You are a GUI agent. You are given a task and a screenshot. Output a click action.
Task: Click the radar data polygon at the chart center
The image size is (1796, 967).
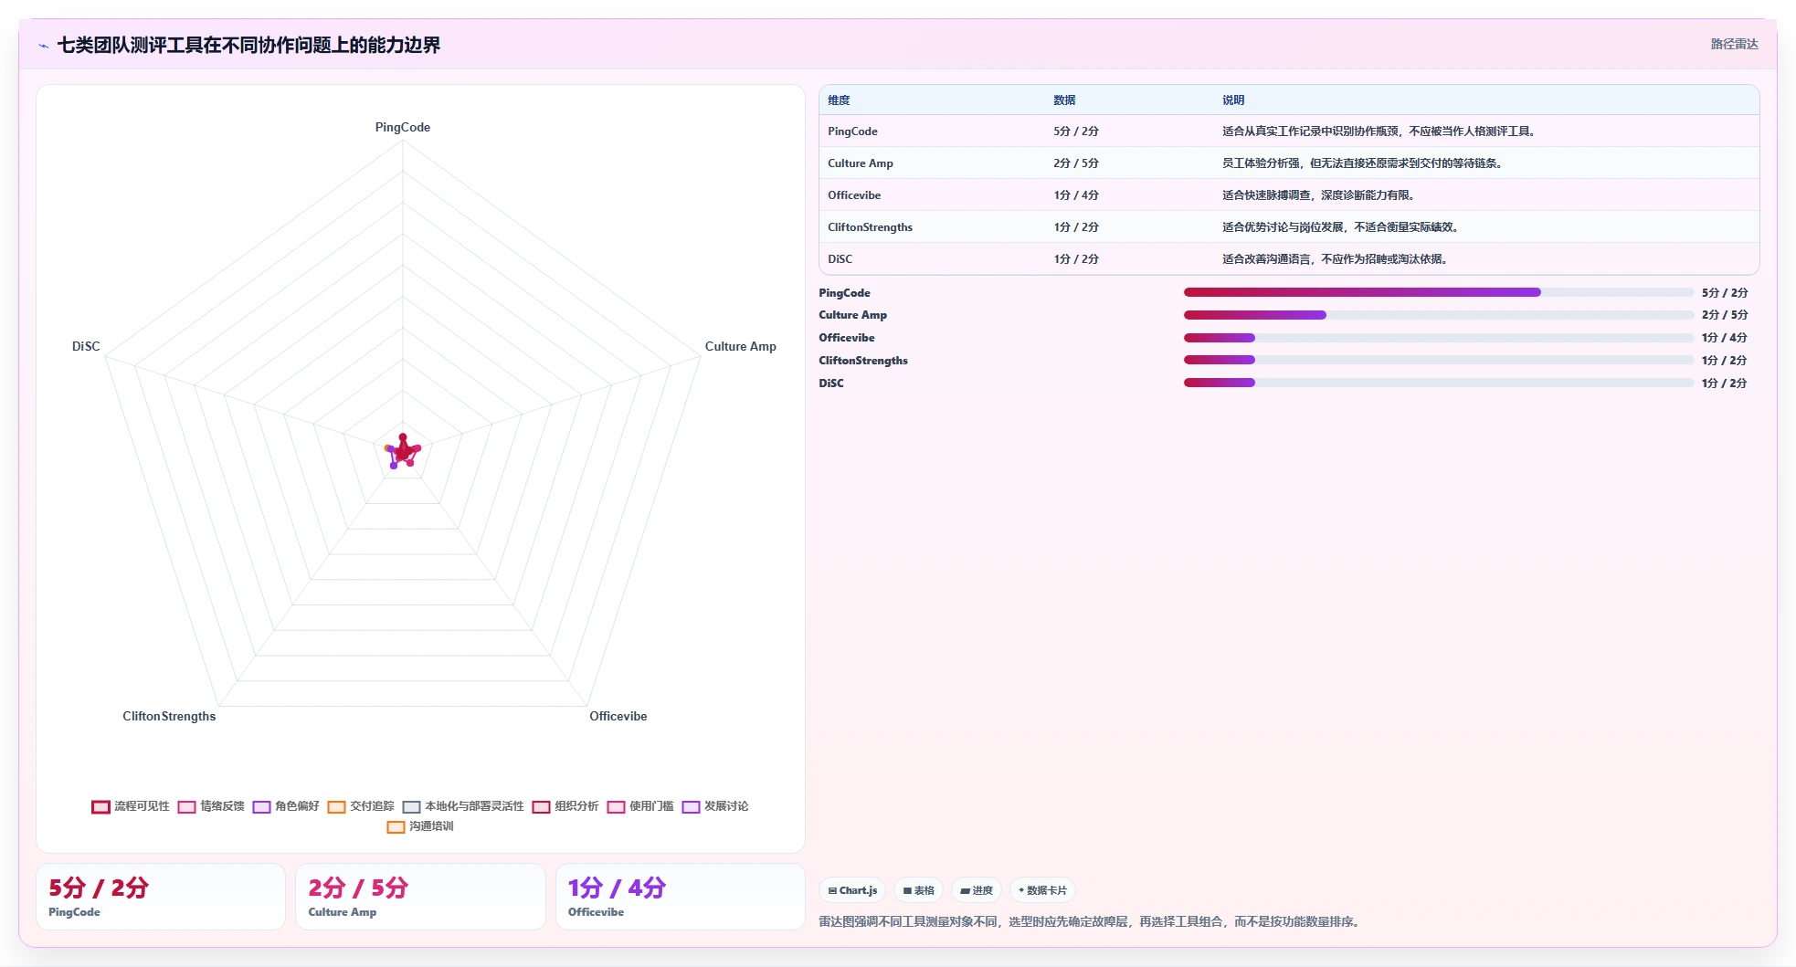(403, 451)
